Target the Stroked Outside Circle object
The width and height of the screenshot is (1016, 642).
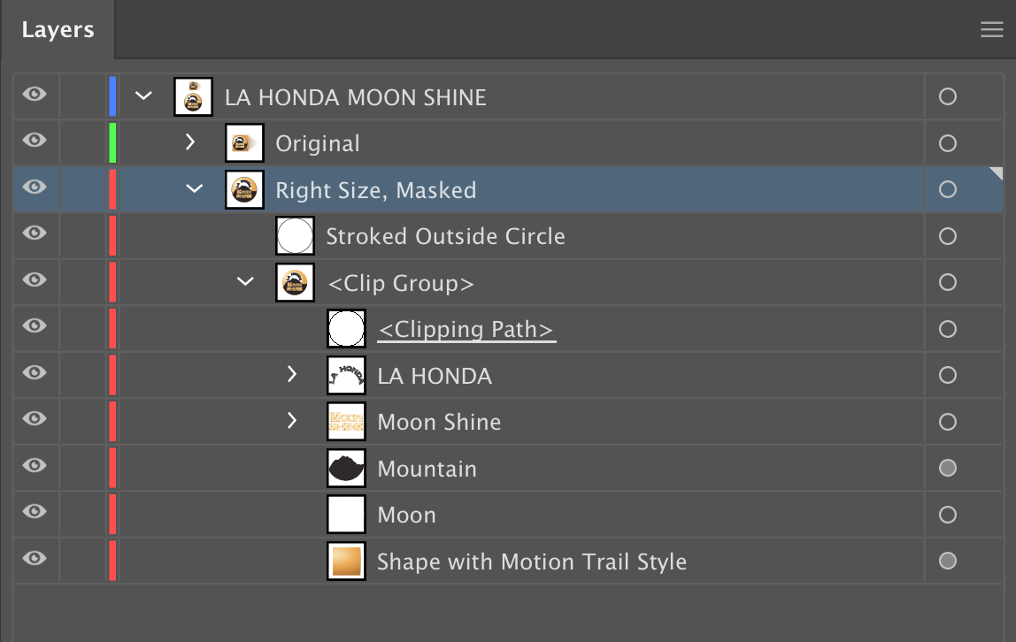[x=947, y=236]
